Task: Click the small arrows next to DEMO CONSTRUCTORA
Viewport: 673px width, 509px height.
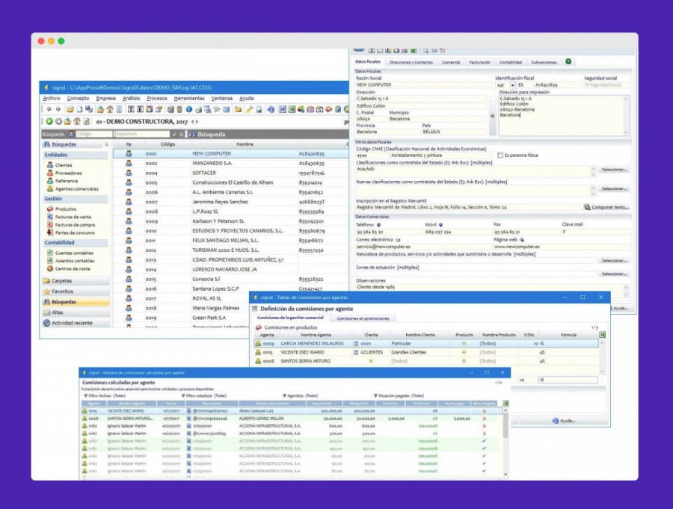Action: (x=194, y=122)
